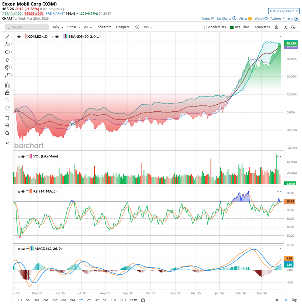
Task: Open the Daily frequency dropdown
Action: (57, 27)
